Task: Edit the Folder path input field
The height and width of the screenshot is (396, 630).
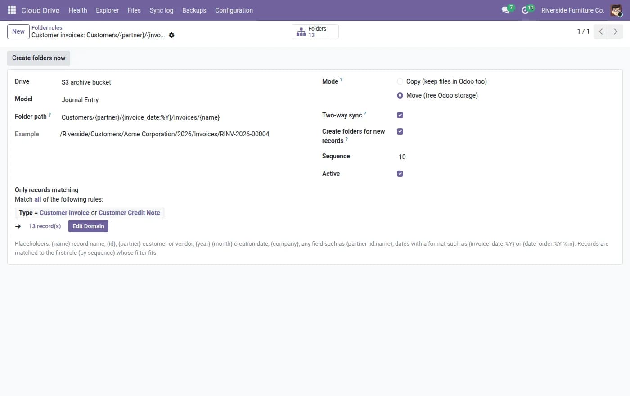Action: tap(184, 117)
